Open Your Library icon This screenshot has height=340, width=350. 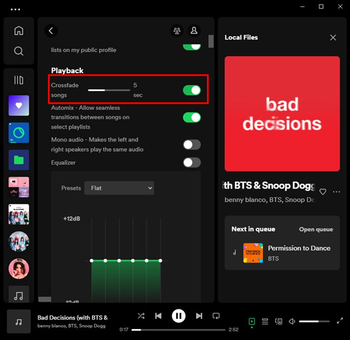18,80
